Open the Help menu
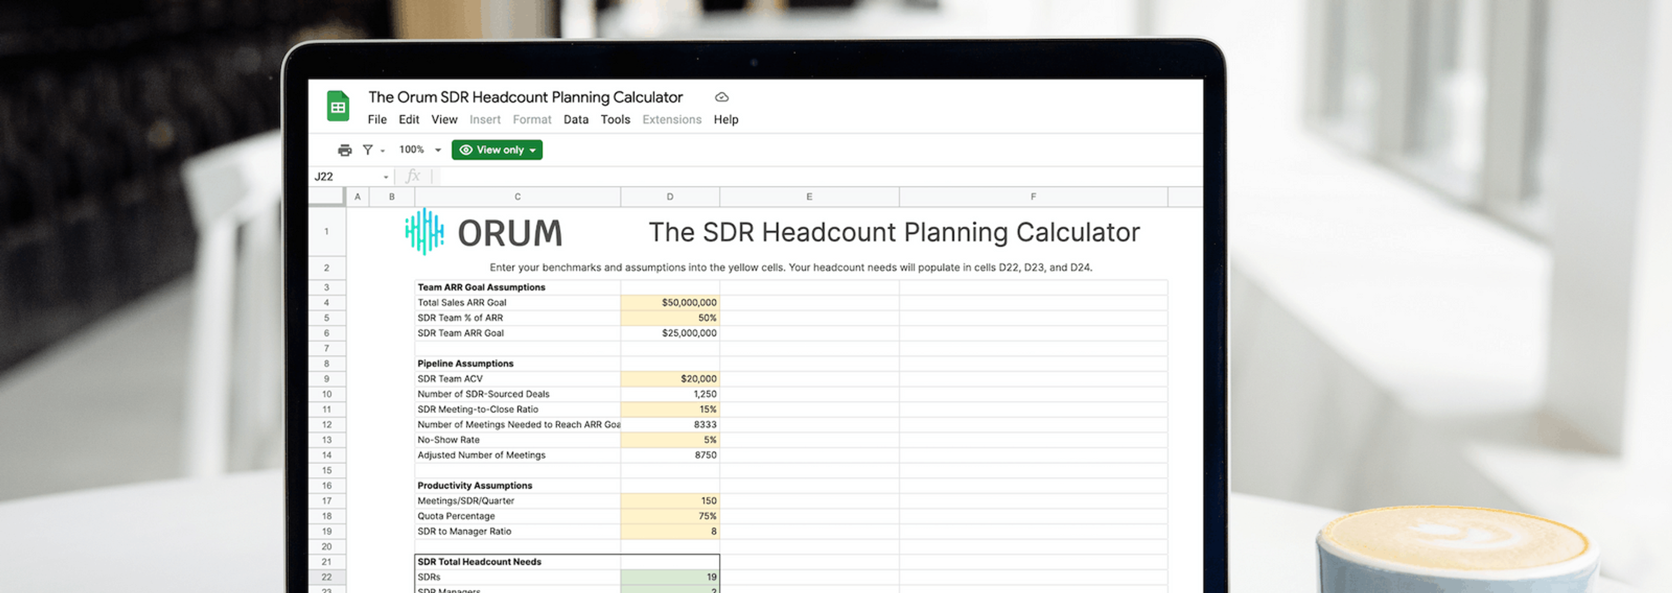Screen dimensions: 1672x593 point(726,119)
